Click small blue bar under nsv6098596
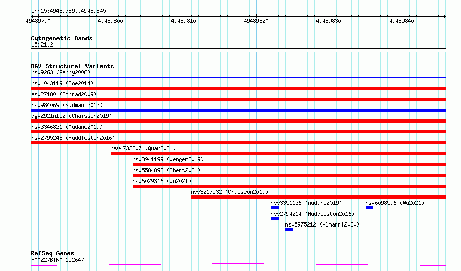Image resolution: width=461 pixels, height=271 pixels. pos(369,208)
